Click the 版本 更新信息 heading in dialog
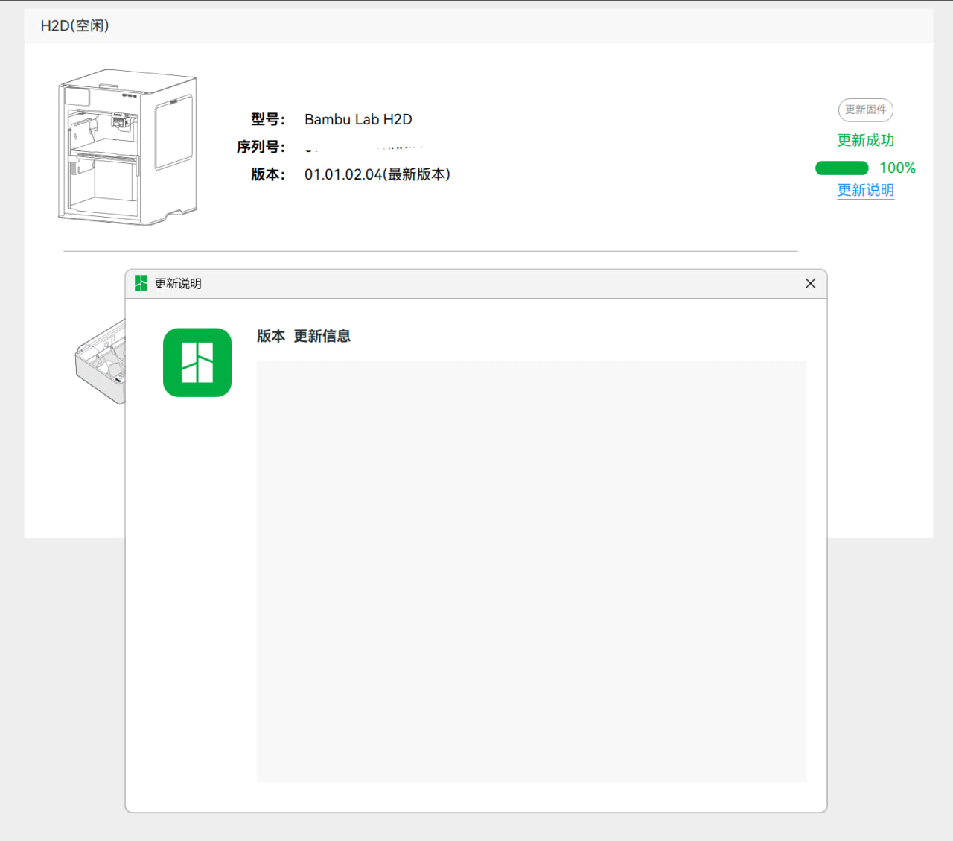 304,336
